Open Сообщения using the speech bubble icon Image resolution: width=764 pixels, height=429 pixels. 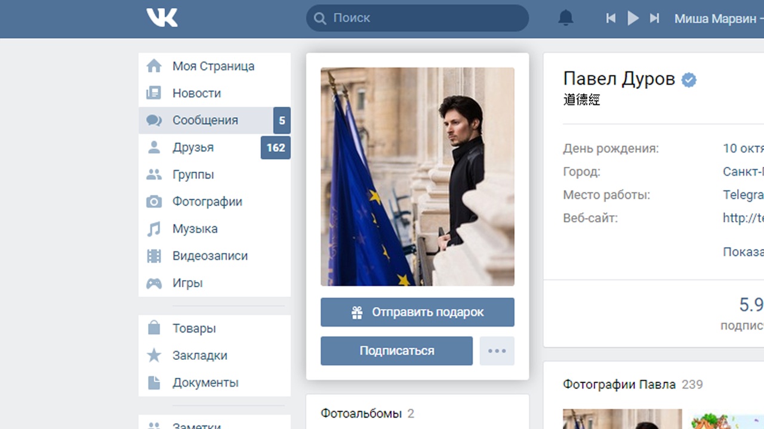[x=154, y=120]
